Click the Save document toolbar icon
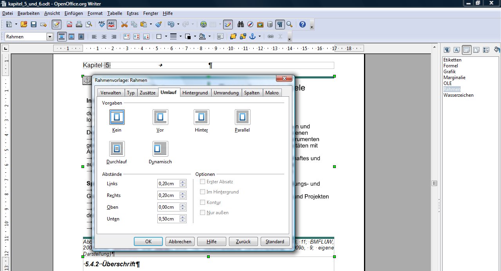The image size is (501, 271). (34, 24)
